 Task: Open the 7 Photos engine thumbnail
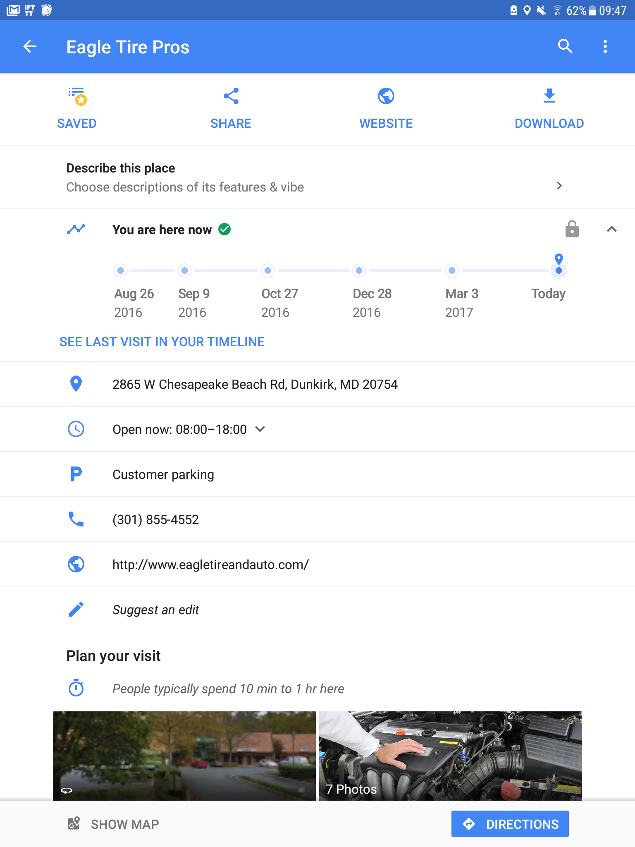pyautogui.click(x=451, y=756)
